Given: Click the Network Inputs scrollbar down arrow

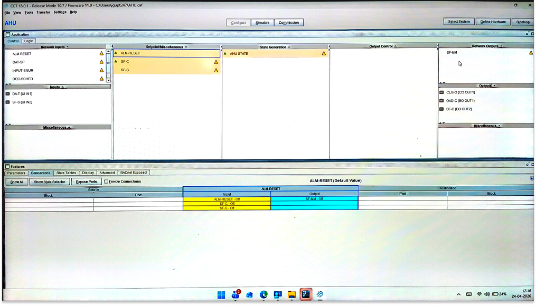Looking at the screenshot, I should coord(108,80).
